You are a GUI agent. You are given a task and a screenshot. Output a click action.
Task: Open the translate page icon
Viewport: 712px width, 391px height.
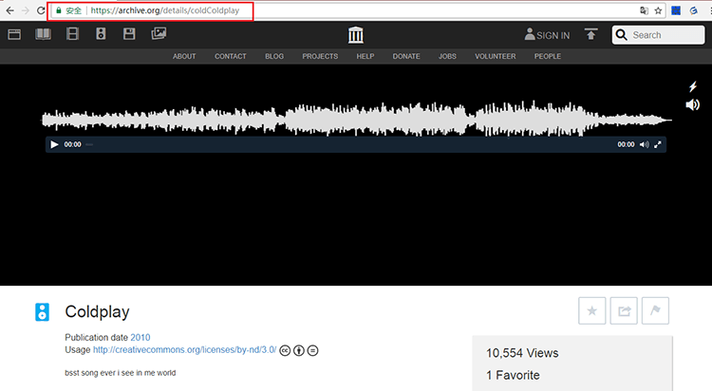[644, 10]
